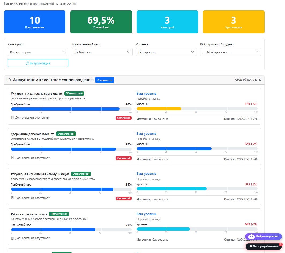The height and width of the screenshot is (253, 285).
Task: Click Обязательный badge on Регулярная клиентская коммуникация
Action: coord(81,174)
